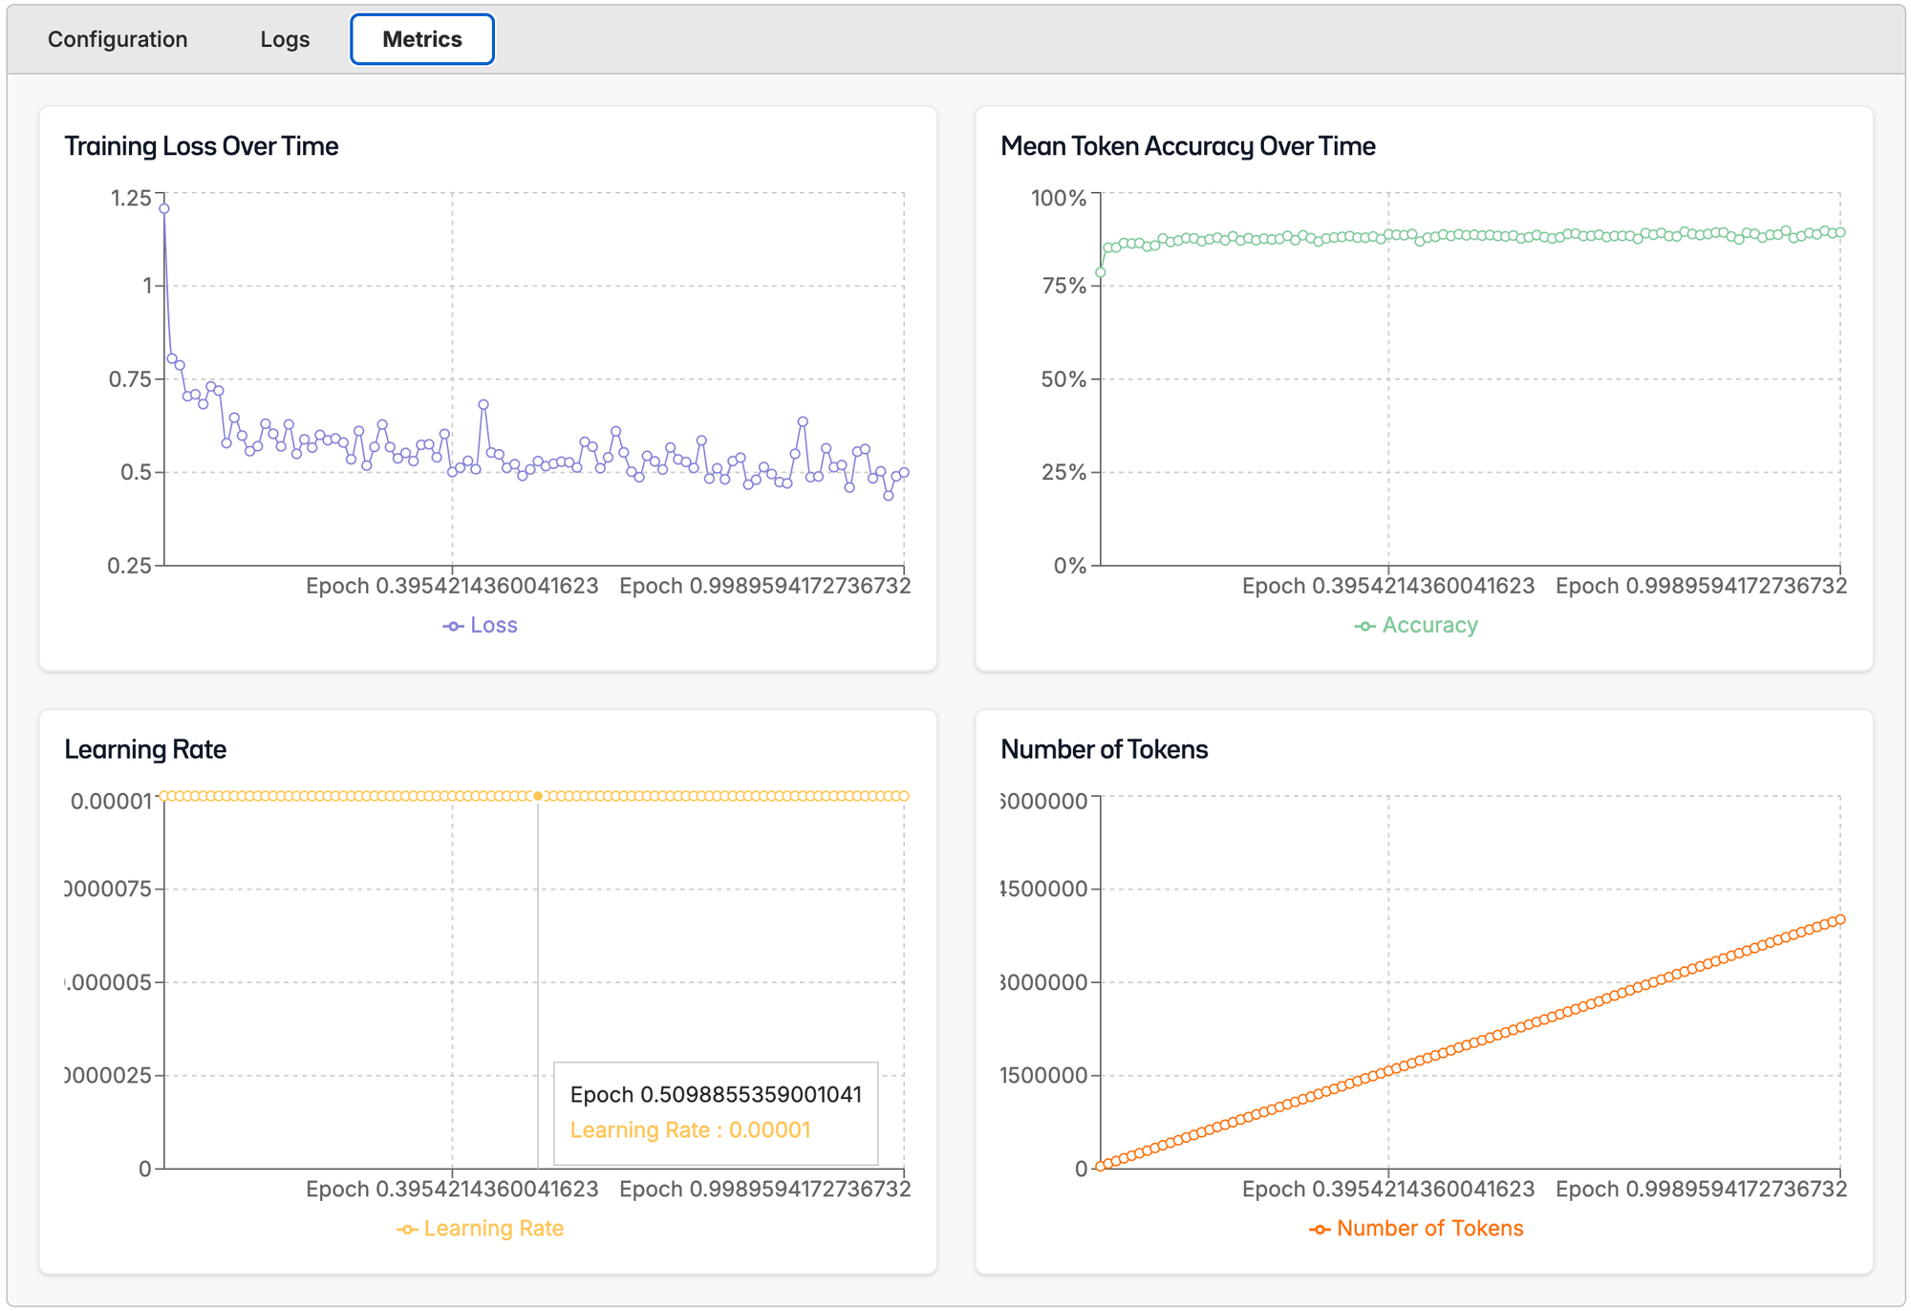Click first loss data point near 1.25
This screenshot has height=1311, width=1911.
[164, 208]
